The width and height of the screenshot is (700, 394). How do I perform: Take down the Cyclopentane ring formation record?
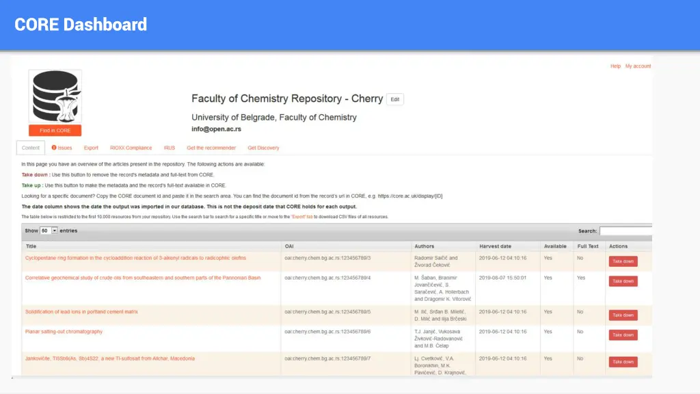point(623,261)
